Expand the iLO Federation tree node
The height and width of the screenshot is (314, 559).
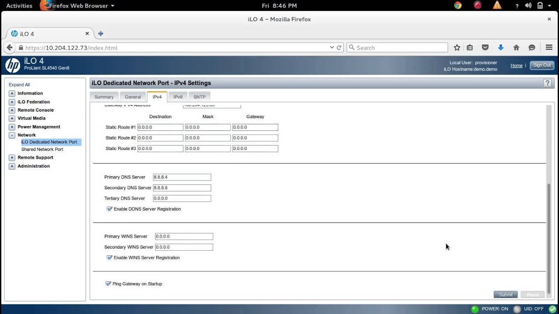tap(12, 102)
